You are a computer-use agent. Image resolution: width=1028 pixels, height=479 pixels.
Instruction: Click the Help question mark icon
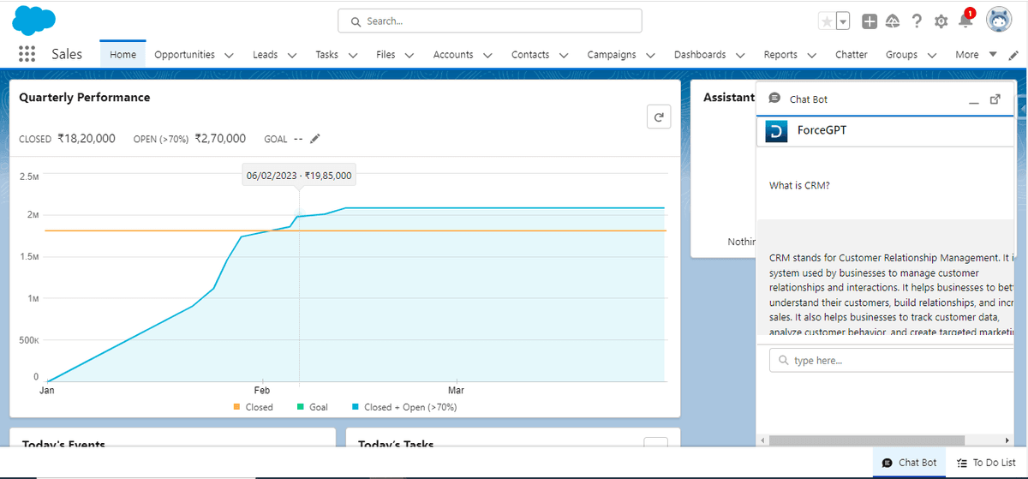(917, 21)
